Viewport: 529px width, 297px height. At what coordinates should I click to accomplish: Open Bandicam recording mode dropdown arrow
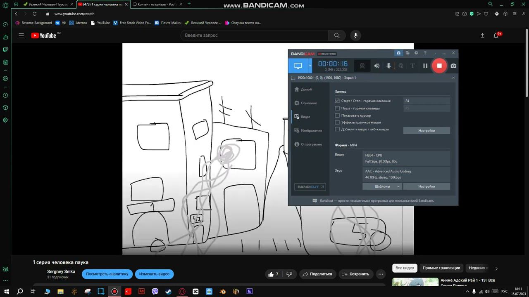point(310,66)
